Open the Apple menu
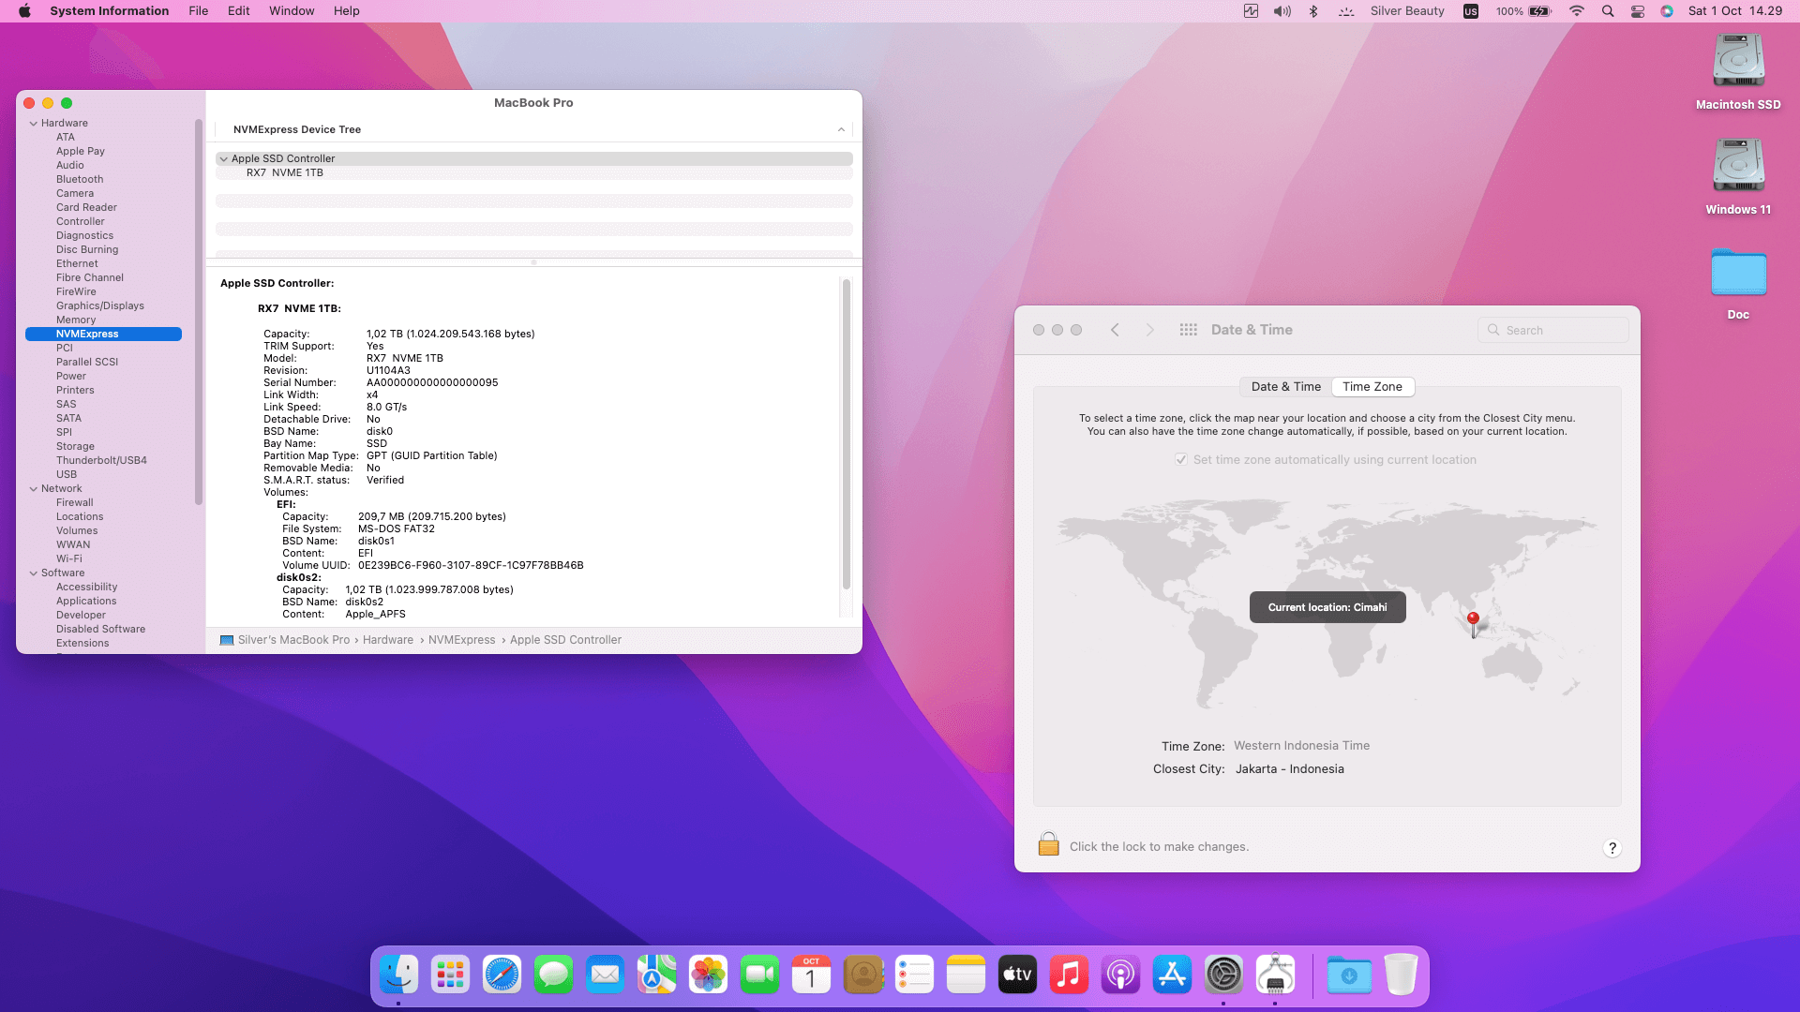 [x=25, y=11]
